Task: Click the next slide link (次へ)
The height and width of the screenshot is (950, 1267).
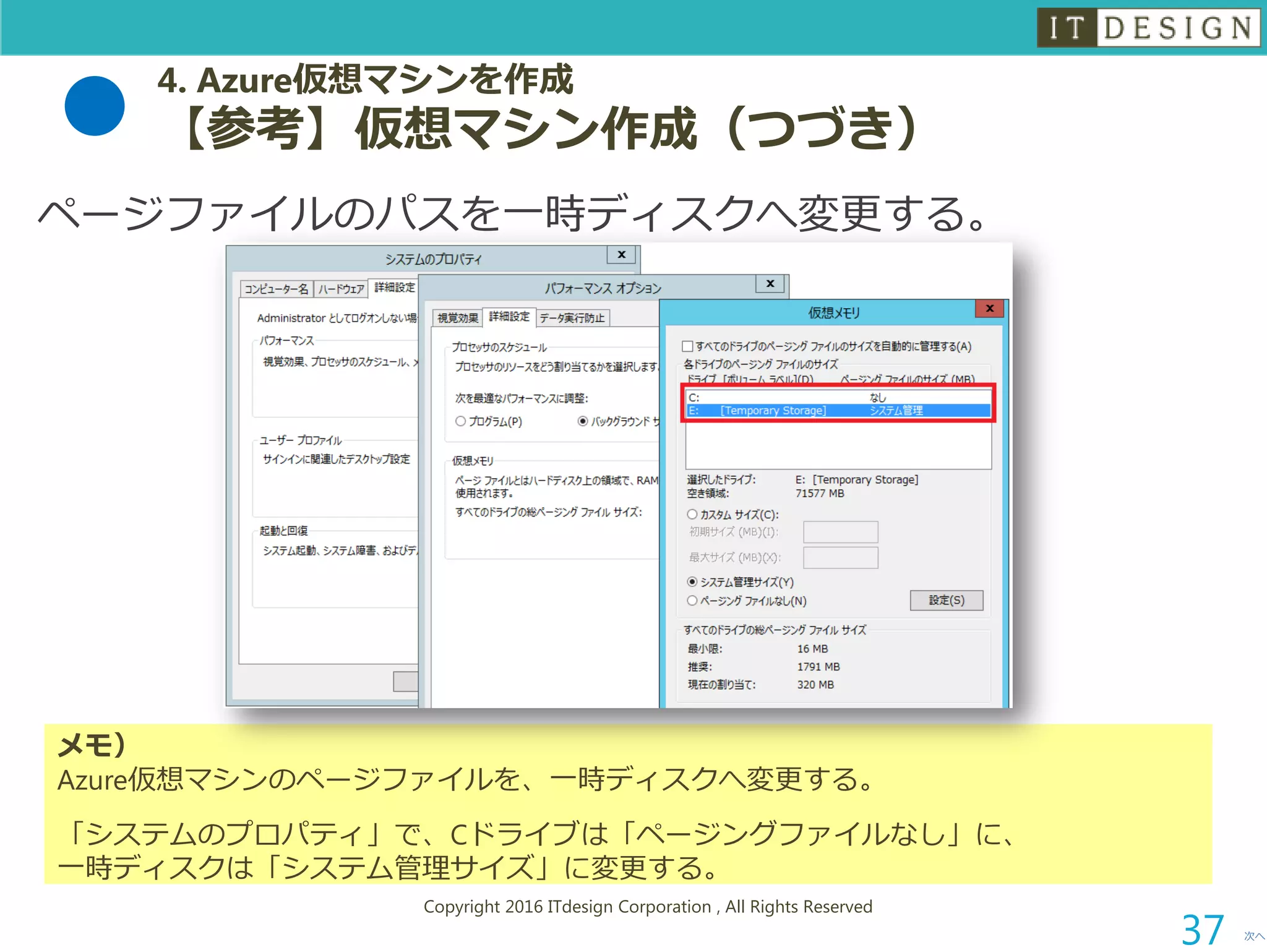Action: pos(1254,936)
